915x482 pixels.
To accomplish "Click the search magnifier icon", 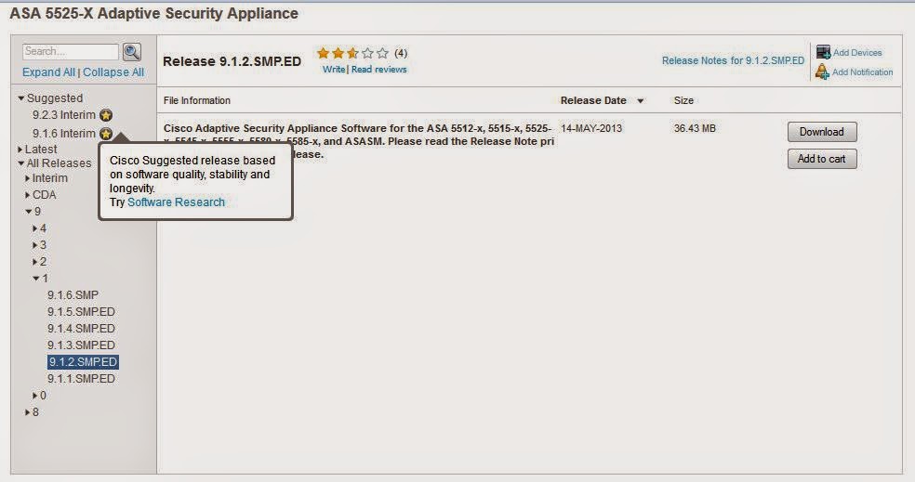I will tap(132, 52).
